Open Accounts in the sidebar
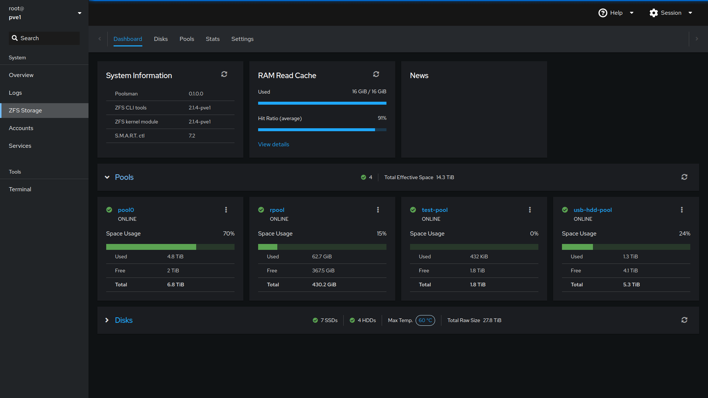The width and height of the screenshot is (708, 398). point(44,128)
